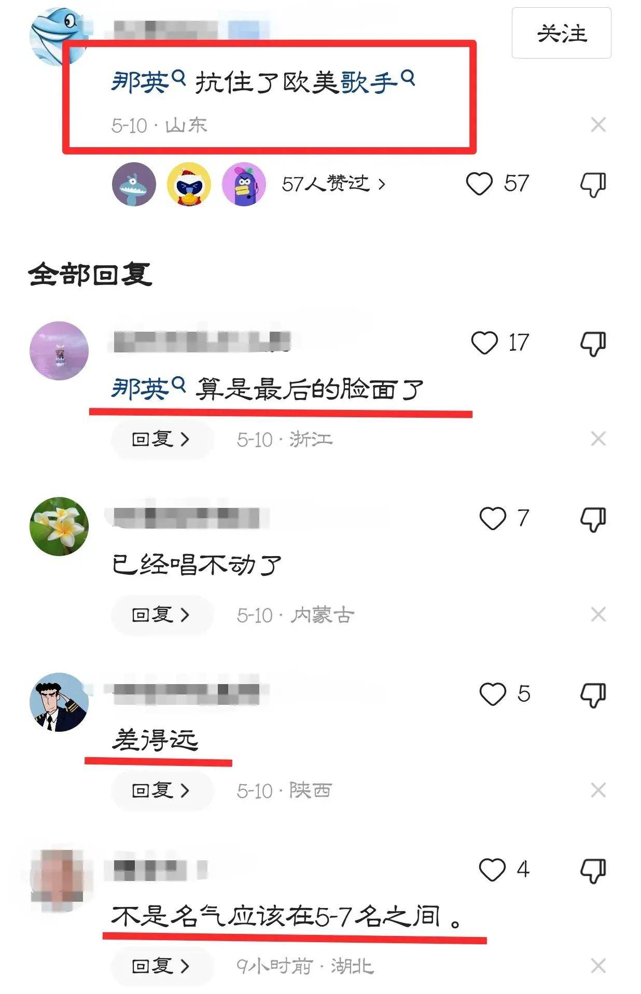Like the main comment with 57 likes
Image resolution: width=641 pixels, height=994 pixels.
pyautogui.click(x=479, y=184)
